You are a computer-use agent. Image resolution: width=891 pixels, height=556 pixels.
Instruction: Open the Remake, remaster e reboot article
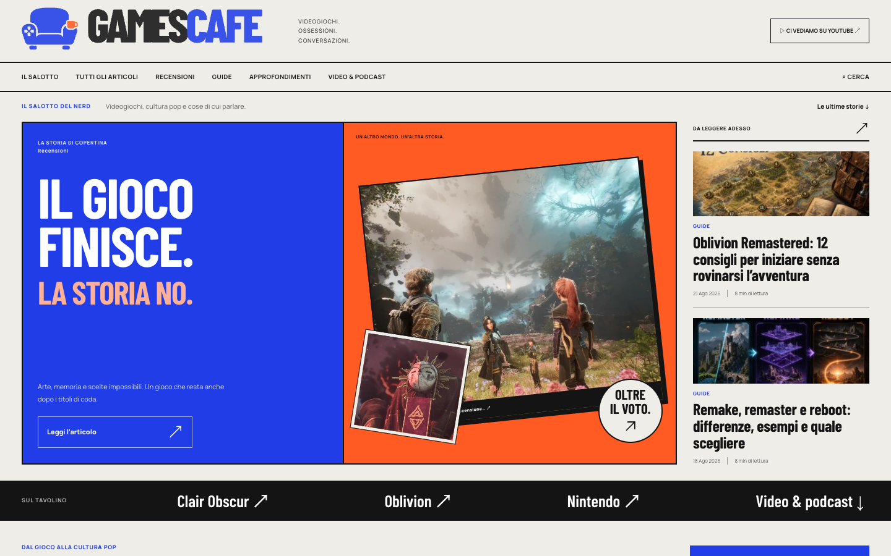pos(772,426)
